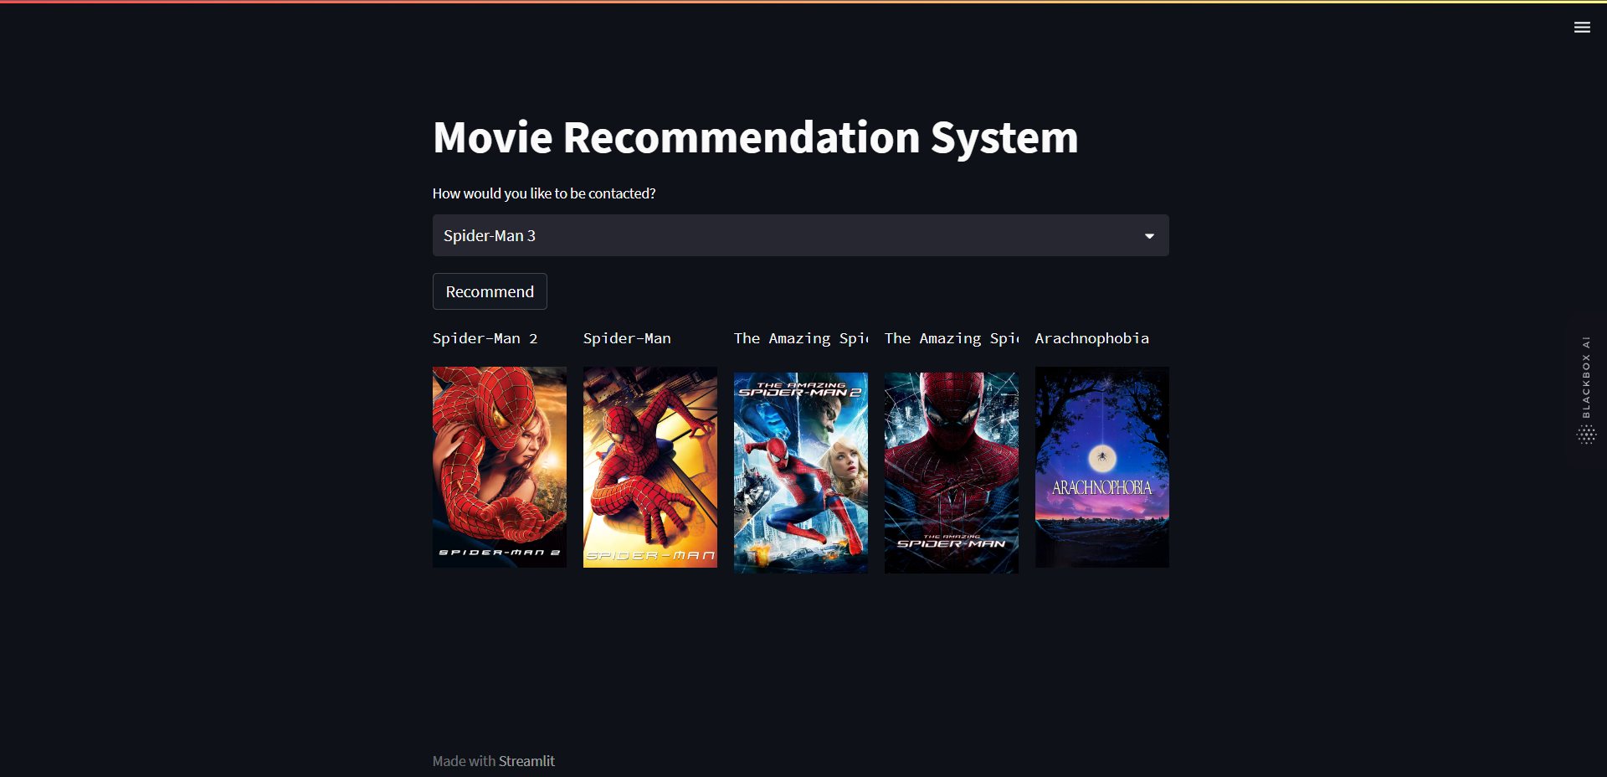This screenshot has width=1607, height=777.
Task: Click the Spider-Man 2 title text
Action: tap(485, 338)
